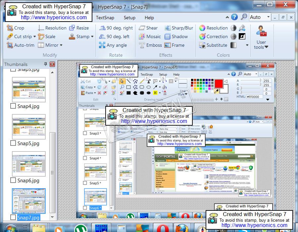298x232 pixels.
Task: Click the thumbnails scrollbar down arrow
Action: [x=52, y=217]
